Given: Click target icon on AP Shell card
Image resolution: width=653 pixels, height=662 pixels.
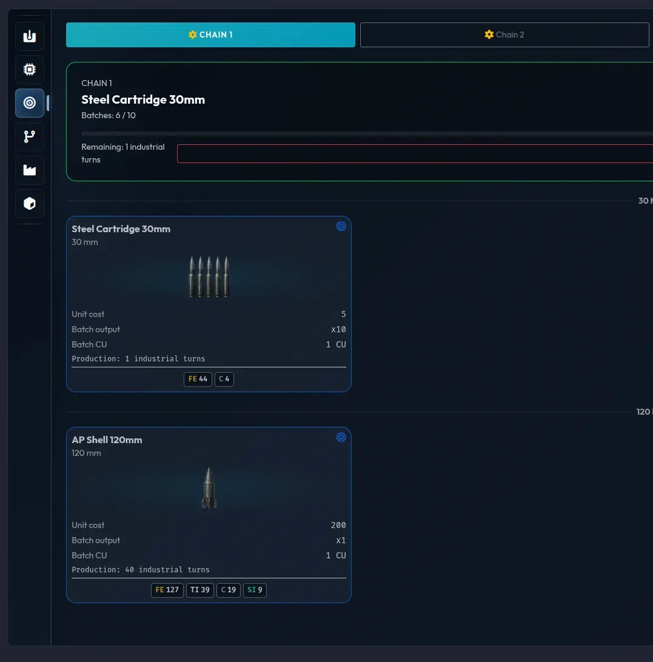Looking at the screenshot, I should pyautogui.click(x=341, y=438).
